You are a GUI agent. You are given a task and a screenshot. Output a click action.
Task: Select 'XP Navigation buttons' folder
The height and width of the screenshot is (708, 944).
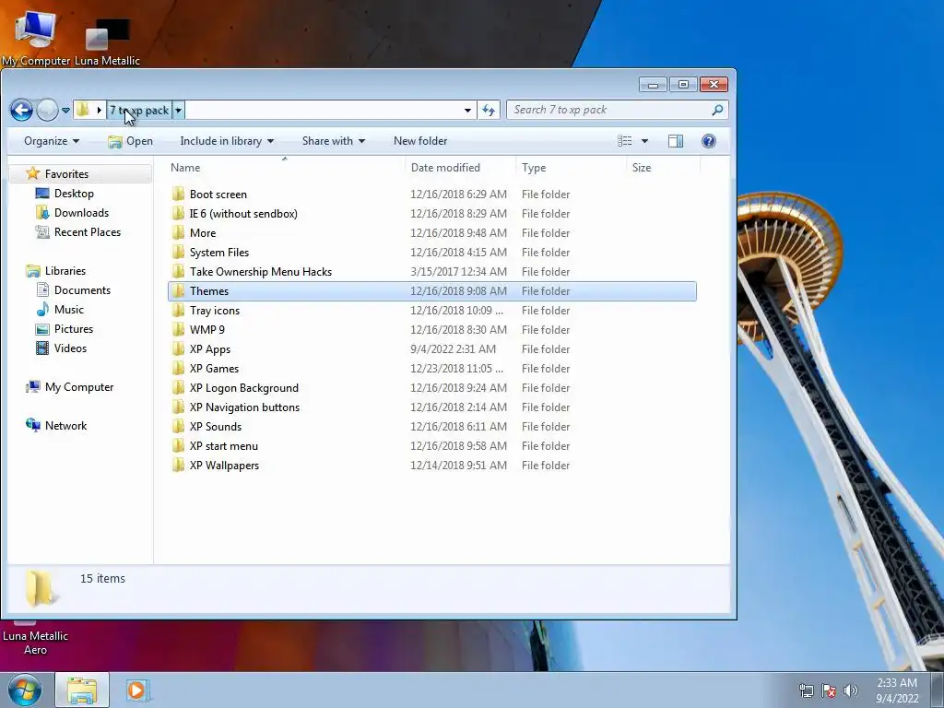pos(431,407)
